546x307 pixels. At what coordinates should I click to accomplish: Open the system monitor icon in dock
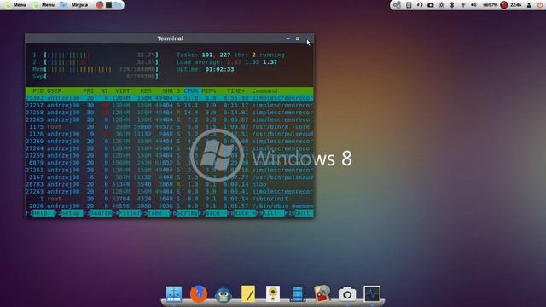372,293
